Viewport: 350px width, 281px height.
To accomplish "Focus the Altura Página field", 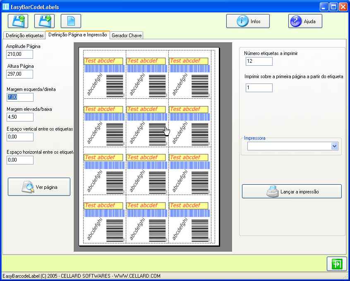I will point(19,74).
